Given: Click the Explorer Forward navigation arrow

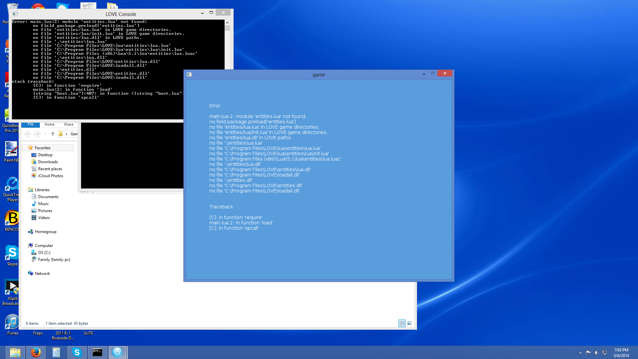Looking at the screenshot, I should tap(37, 134).
